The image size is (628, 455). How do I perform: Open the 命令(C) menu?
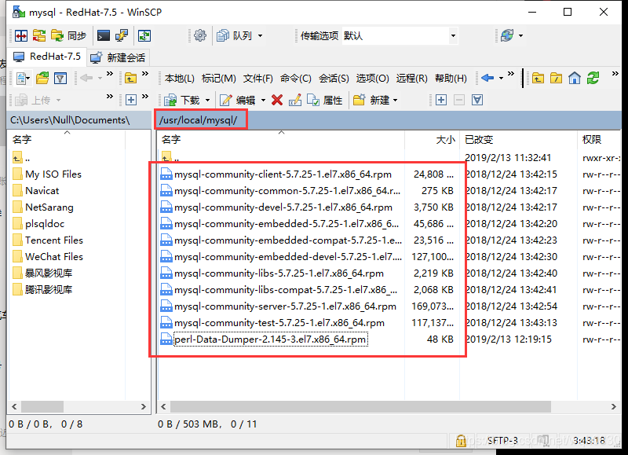tap(296, 79)
